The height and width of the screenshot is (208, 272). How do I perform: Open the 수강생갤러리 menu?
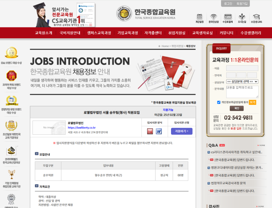tap(251, 33)
